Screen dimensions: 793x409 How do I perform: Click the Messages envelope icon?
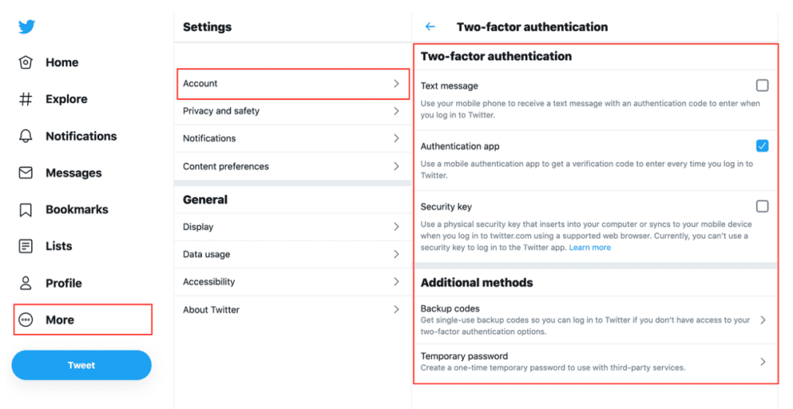click(x=25, y=173)
